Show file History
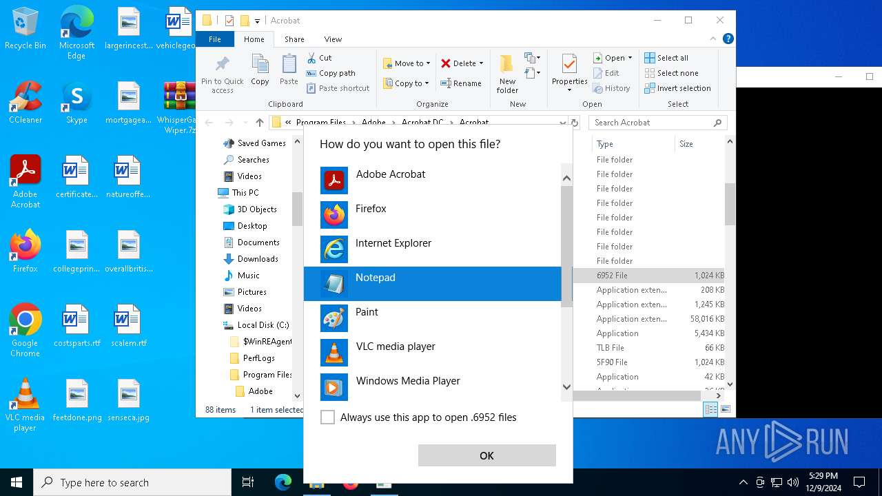 coord(611,88)
